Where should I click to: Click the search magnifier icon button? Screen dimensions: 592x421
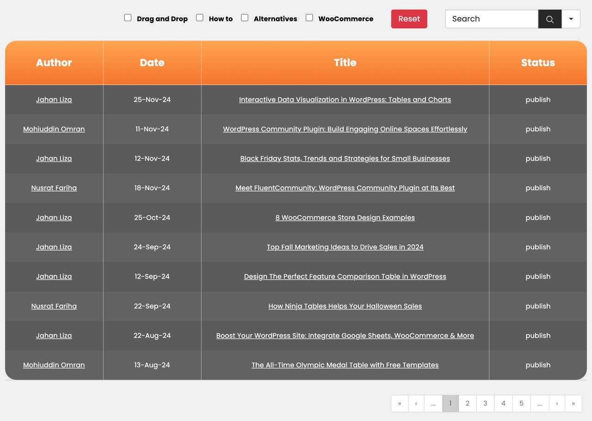(550, 19)
